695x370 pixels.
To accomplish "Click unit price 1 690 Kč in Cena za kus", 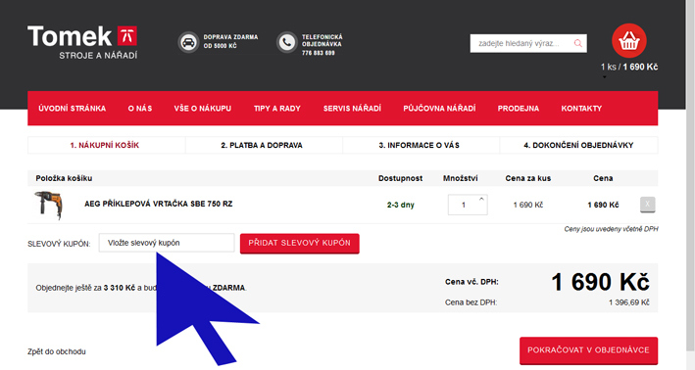I will [x=528, y=205].
